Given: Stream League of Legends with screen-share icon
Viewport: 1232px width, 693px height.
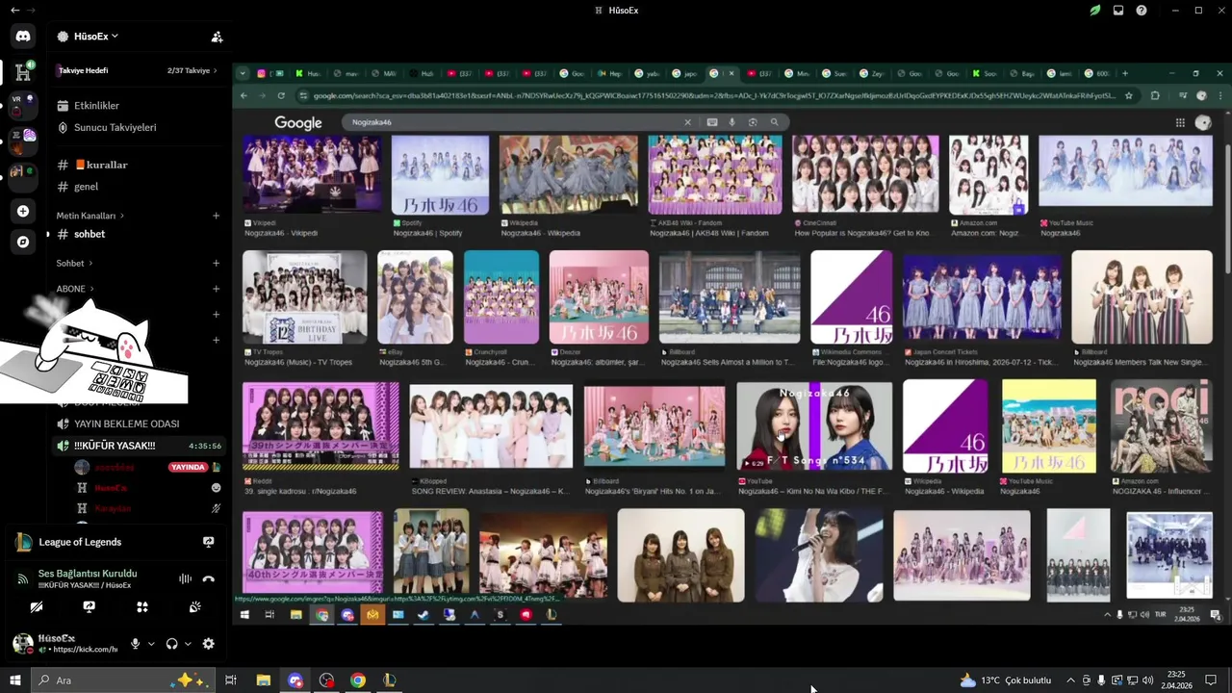Looking at the screenshot, I should click(x=208, y=542).
